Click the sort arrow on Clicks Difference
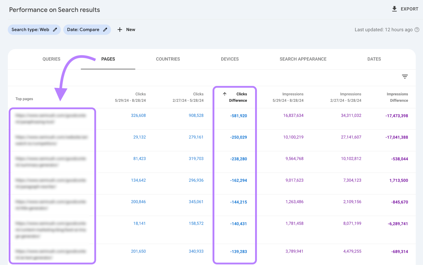This screenshot has height=265, width=423. (225, 94)
